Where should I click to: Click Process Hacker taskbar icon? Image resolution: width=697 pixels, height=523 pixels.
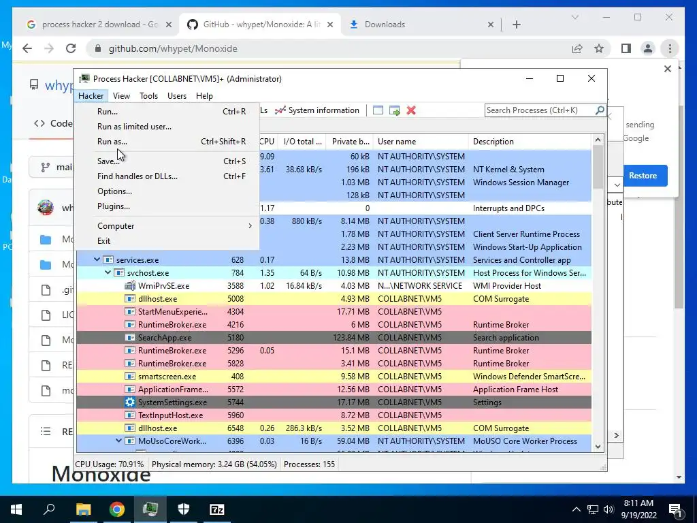[150, 509]
